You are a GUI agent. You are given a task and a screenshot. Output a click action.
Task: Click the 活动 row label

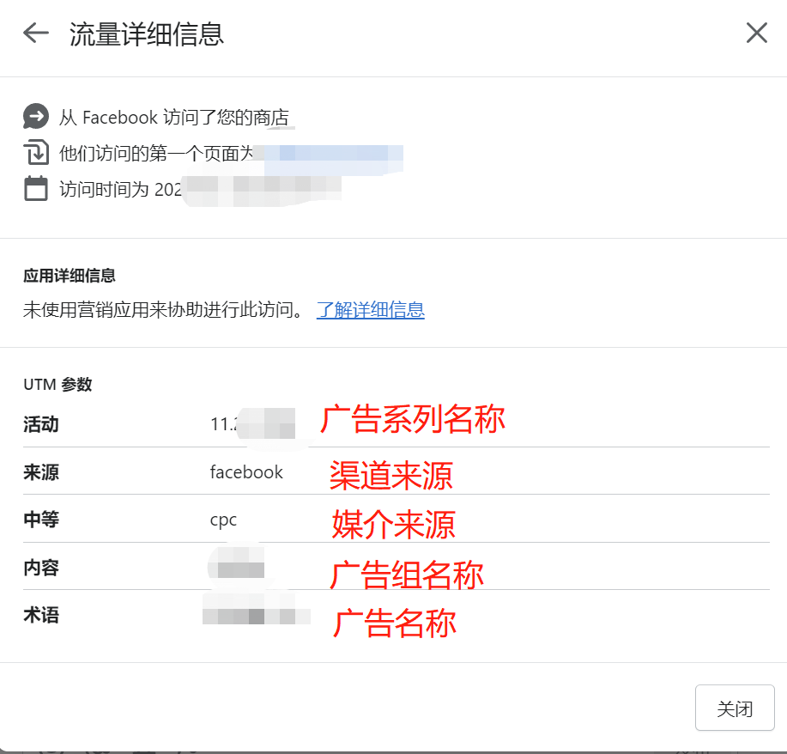coord(41,424)
